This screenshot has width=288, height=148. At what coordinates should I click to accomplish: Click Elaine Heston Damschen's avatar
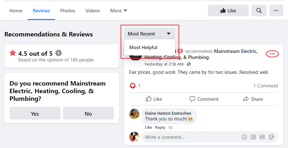point(134,113)
